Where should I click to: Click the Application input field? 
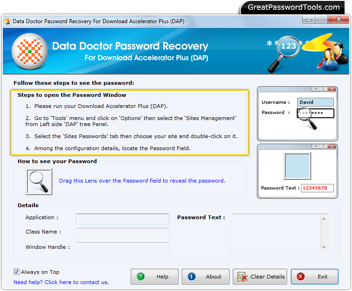[122, 219]
